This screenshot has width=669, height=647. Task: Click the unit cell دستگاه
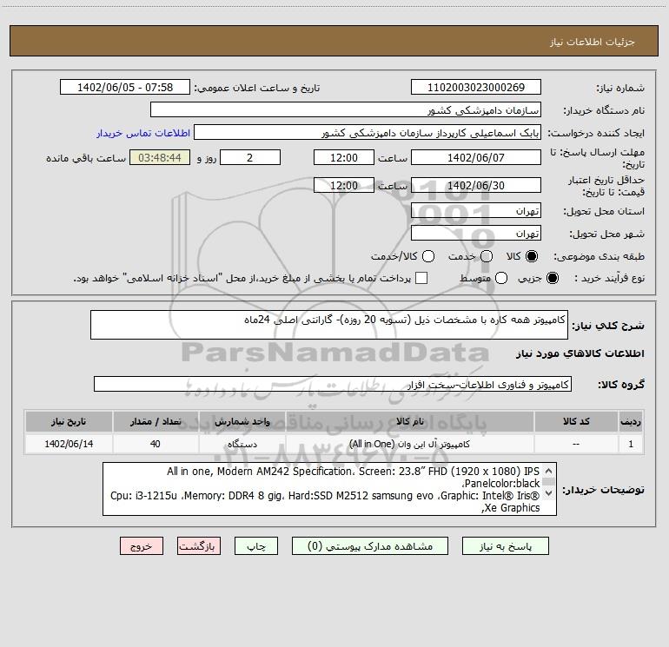(242, 444)
